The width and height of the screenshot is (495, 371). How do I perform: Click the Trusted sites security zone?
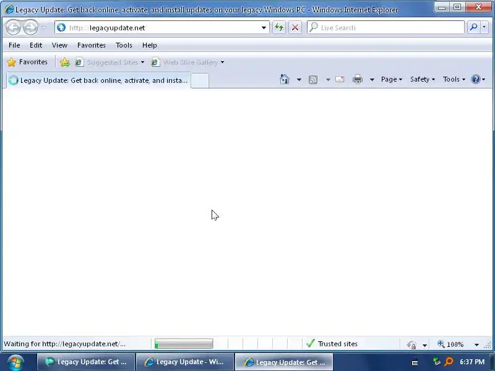click(332, 344)
